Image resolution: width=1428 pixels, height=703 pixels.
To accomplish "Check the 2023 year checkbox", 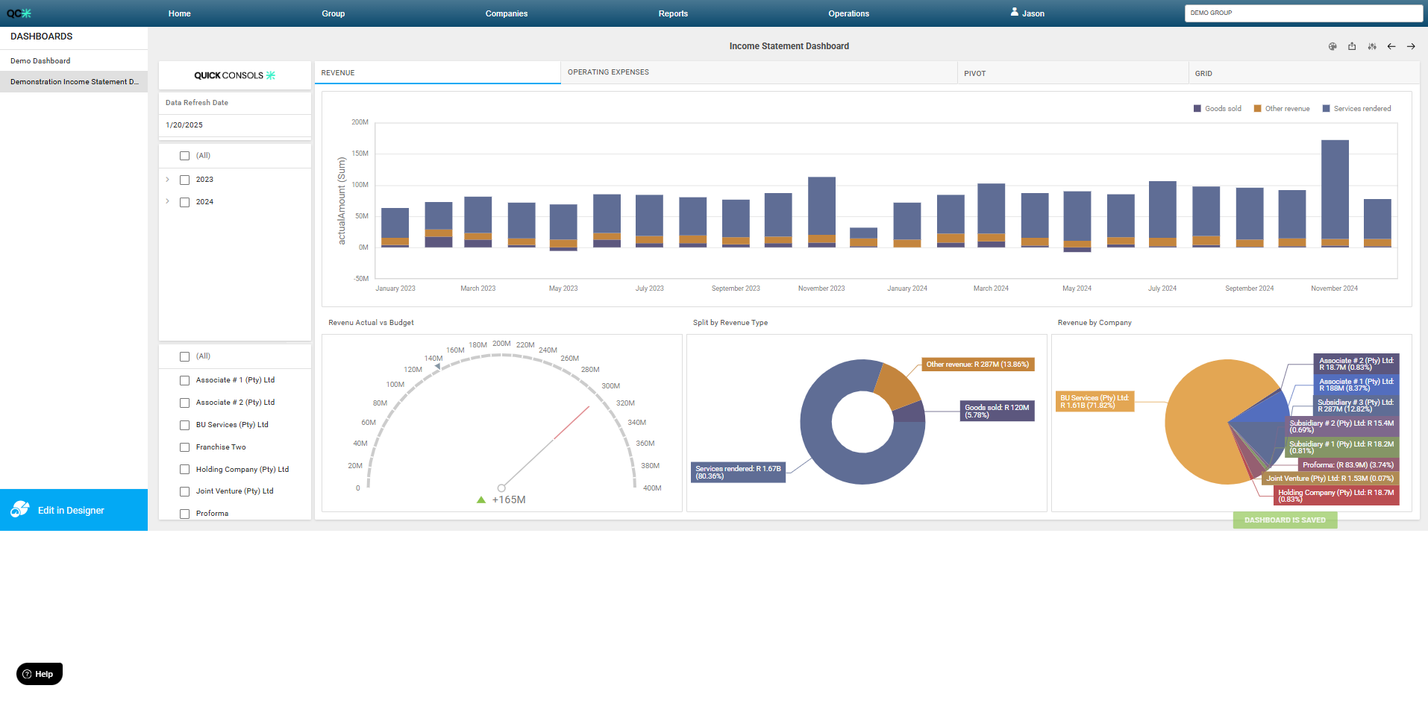I will pyautogui.click(x=184, y=180).
